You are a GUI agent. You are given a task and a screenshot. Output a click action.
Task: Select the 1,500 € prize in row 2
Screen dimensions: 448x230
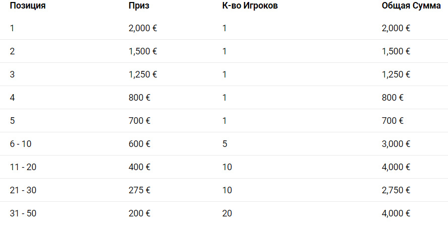click(143, 51)
